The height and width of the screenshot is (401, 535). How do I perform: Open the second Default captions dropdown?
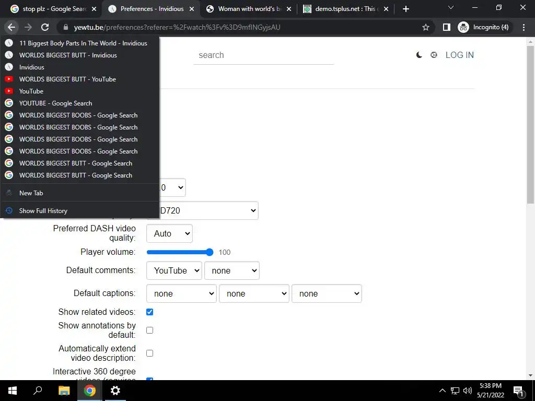tap(254, 293)
